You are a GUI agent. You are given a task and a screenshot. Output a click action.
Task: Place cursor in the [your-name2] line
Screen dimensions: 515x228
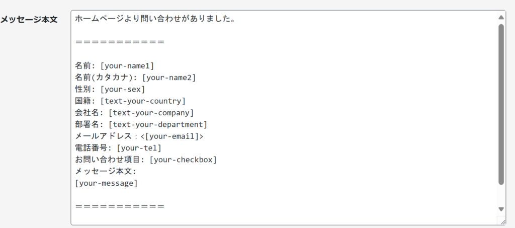(x=135, y=78)
